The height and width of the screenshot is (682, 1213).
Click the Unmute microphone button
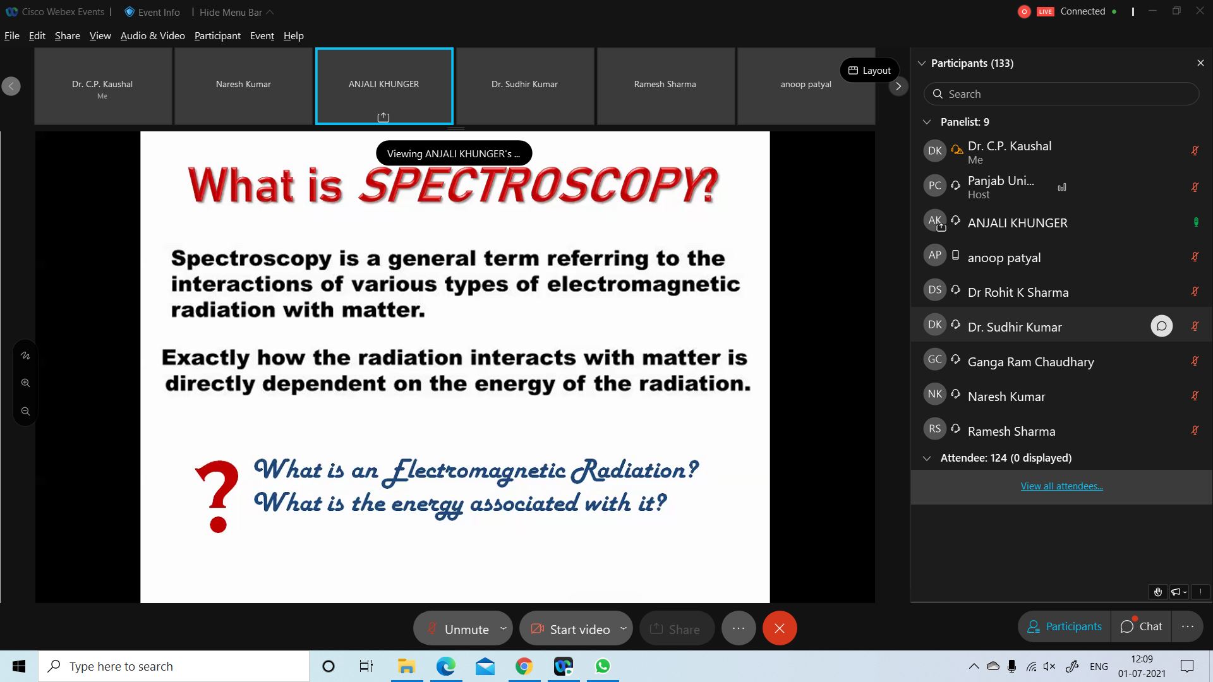point(457,629)
